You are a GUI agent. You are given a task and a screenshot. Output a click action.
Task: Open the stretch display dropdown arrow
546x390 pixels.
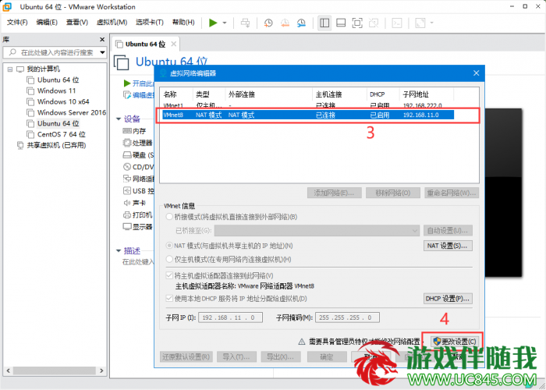coord(432,23)
